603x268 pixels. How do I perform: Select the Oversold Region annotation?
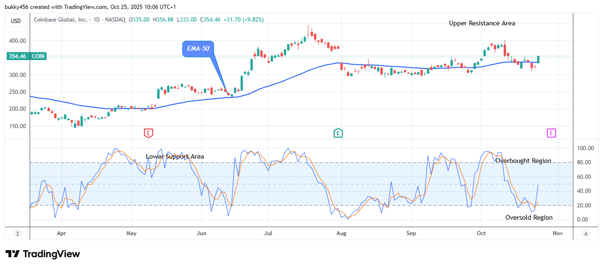pos(529,217)
